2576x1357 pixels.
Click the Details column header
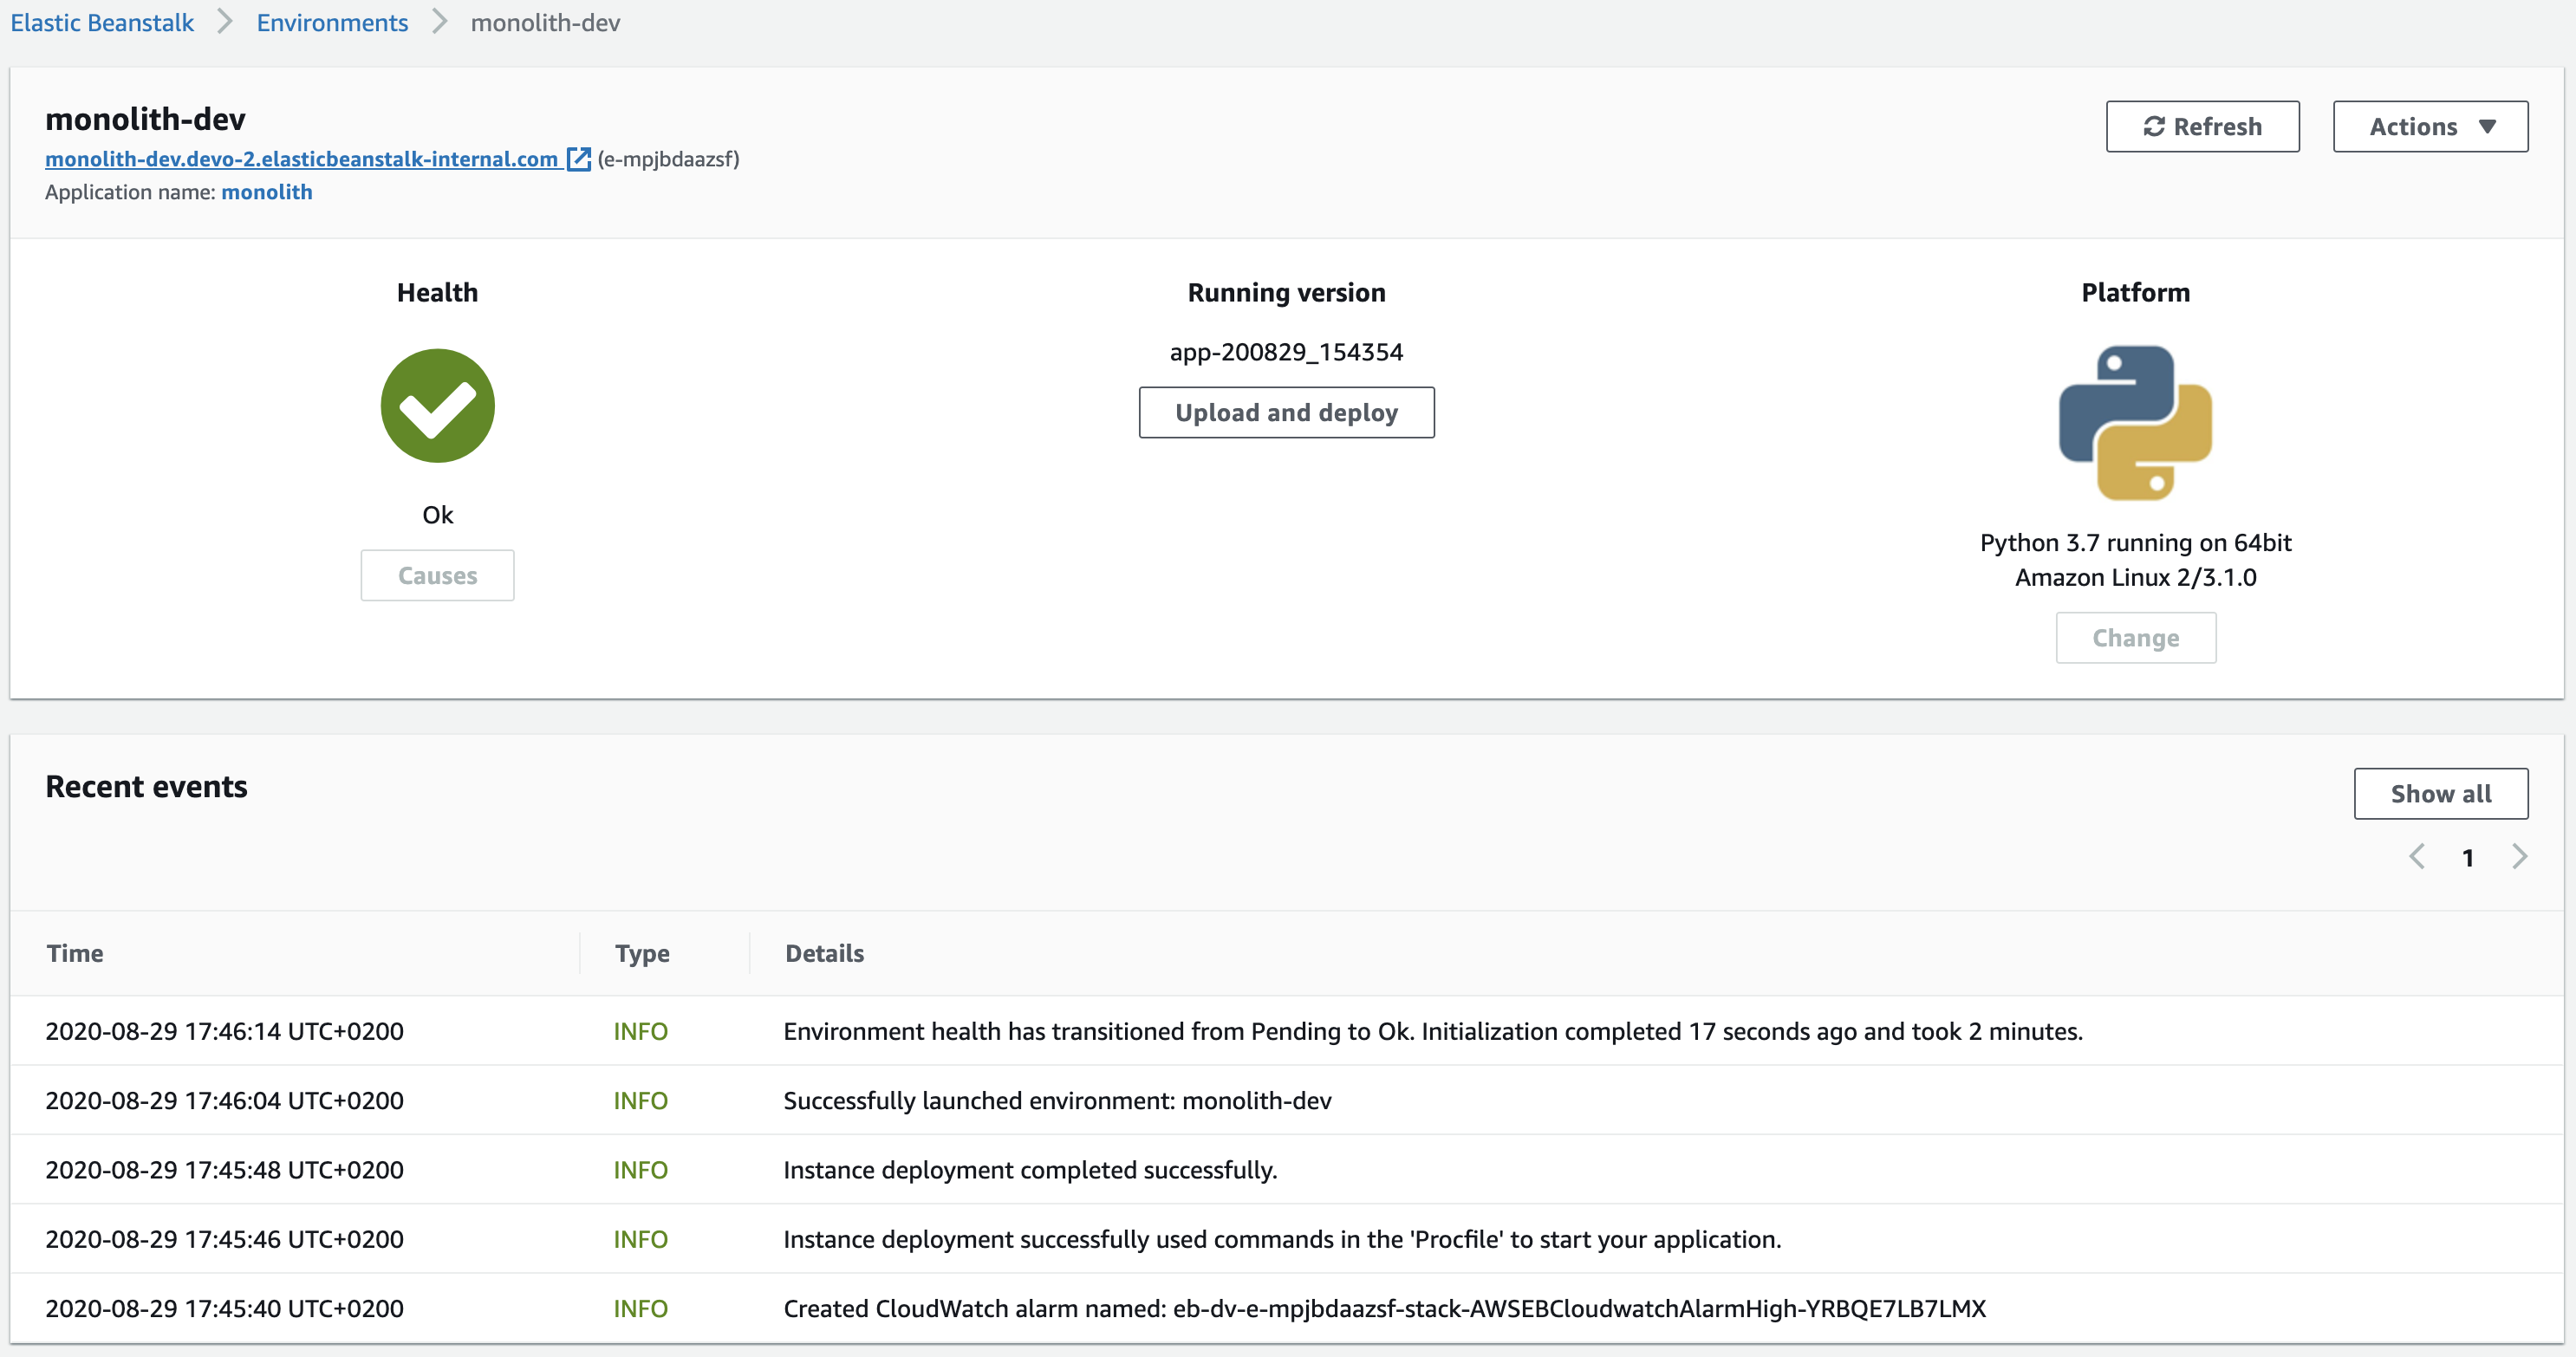[x=824, y=953]
